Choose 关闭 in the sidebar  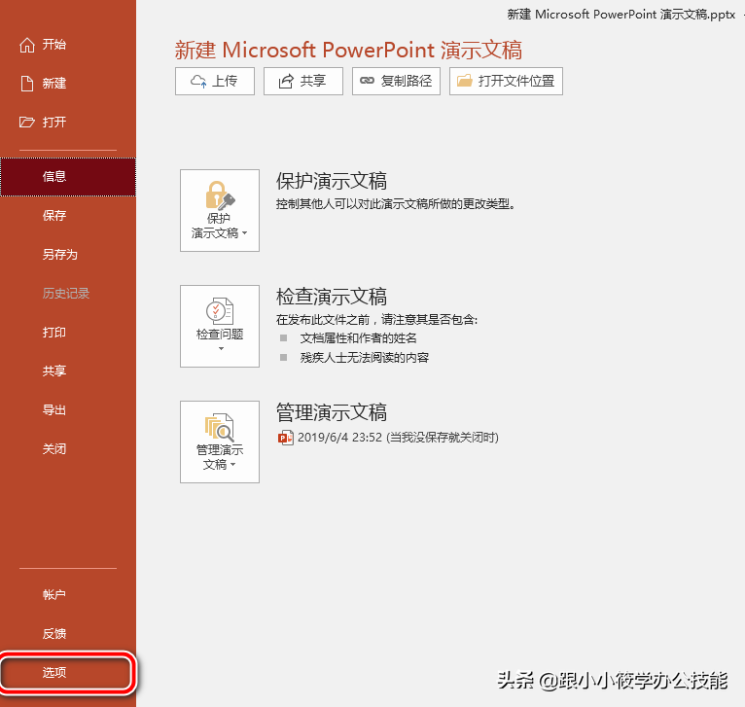tap(68, 449)
